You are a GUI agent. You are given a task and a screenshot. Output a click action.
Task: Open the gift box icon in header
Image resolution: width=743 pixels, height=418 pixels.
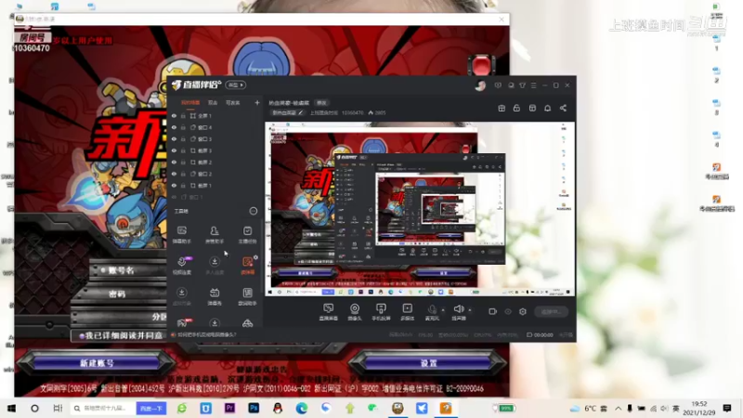tap(502, 108)
